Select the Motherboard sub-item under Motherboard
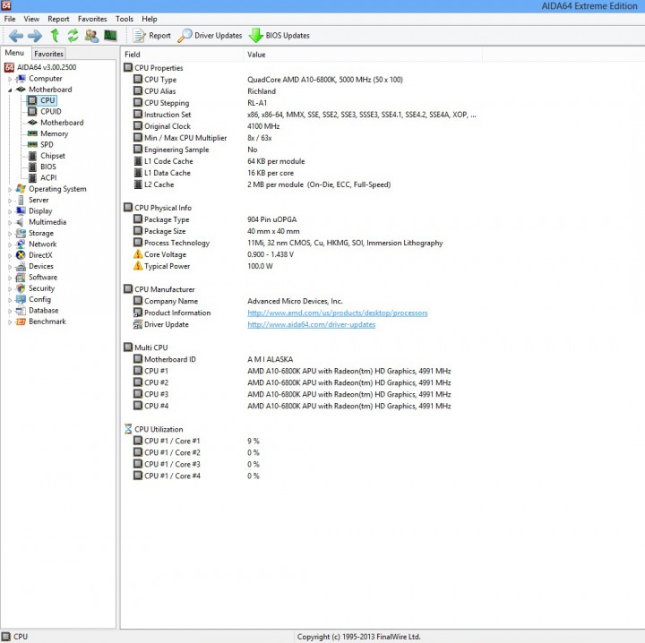This screenshot has width=645, height=643. (62, 123)
